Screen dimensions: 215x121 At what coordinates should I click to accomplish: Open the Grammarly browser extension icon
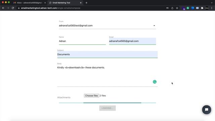[x=188, y=8]
